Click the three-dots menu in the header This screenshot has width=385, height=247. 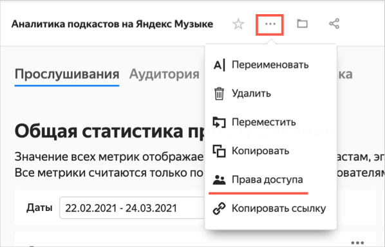click(270, 24)
